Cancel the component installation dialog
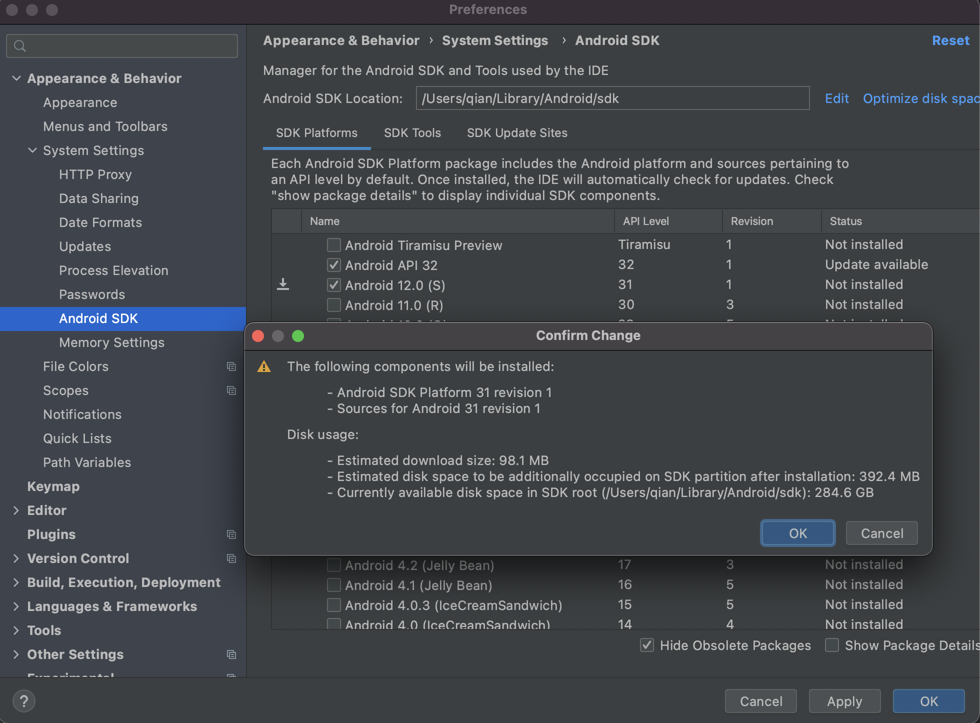 [881, 532]
